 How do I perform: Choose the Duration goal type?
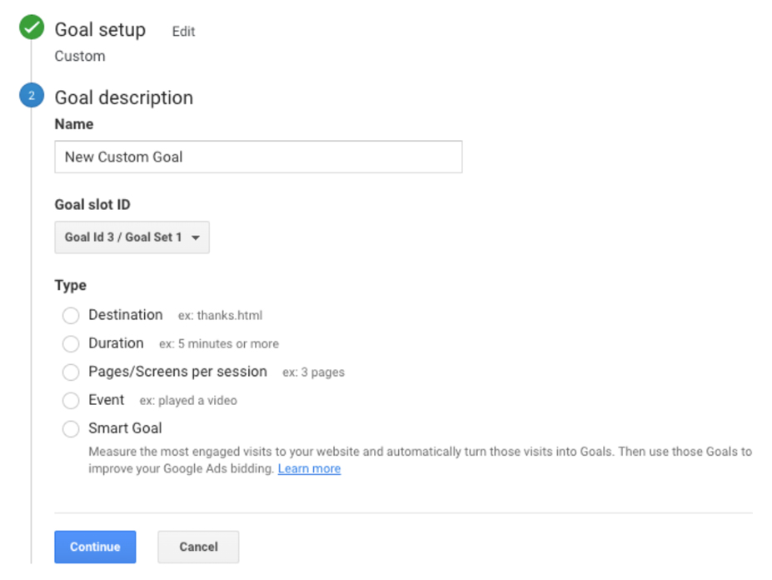click(x=71, y=343)
